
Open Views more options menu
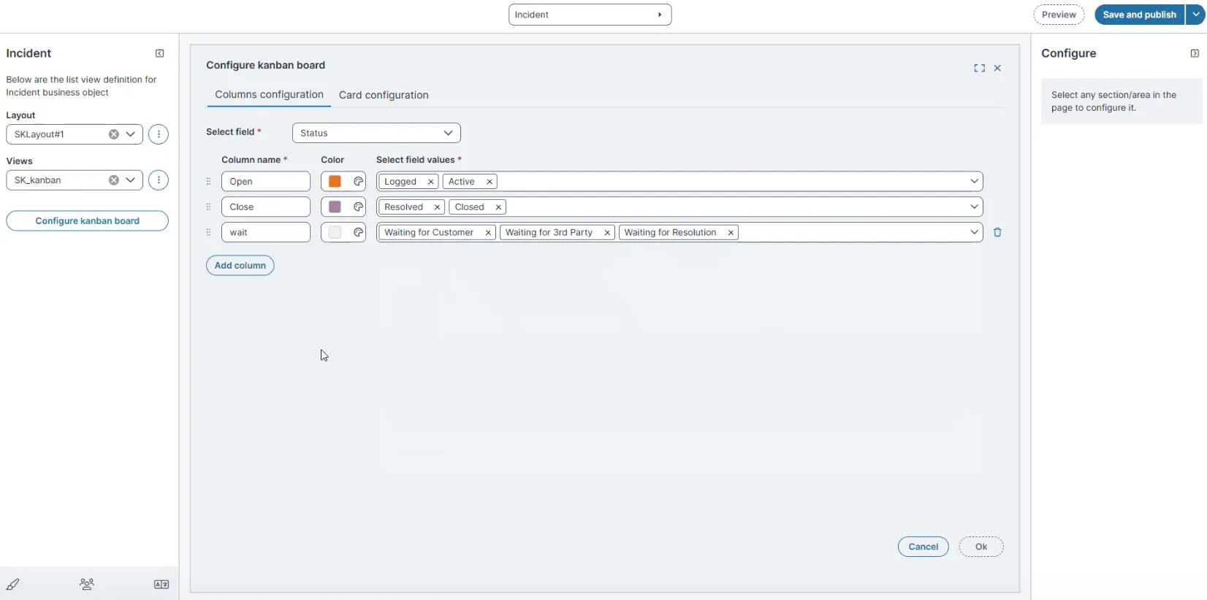point(159,180)
